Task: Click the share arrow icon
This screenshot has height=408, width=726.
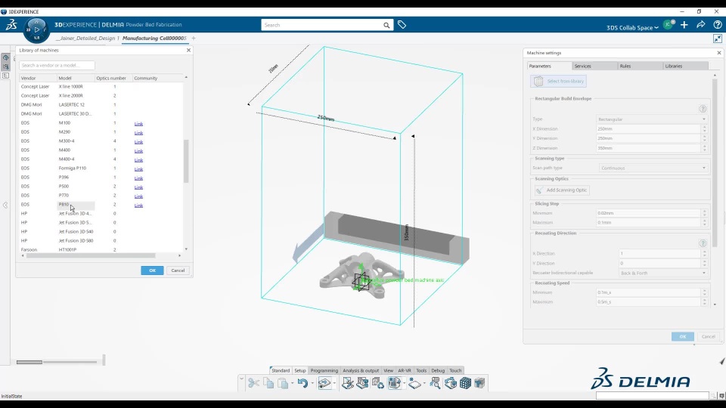Action: coord(701,25)
